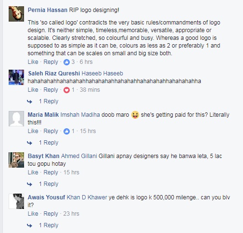This screenshot has height=233, width=243.
Task: Open Basyt Khan's avatar thumbnail
Action: coord(16,160)
